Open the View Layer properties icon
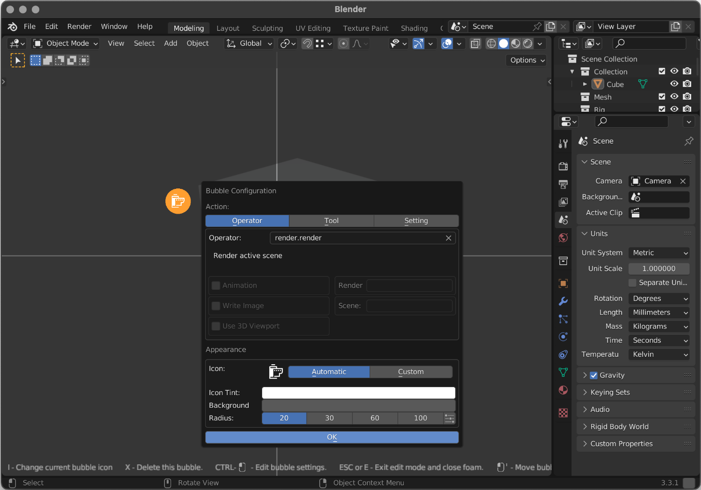This screenshot has width=701, height=490. coord(563,202)
